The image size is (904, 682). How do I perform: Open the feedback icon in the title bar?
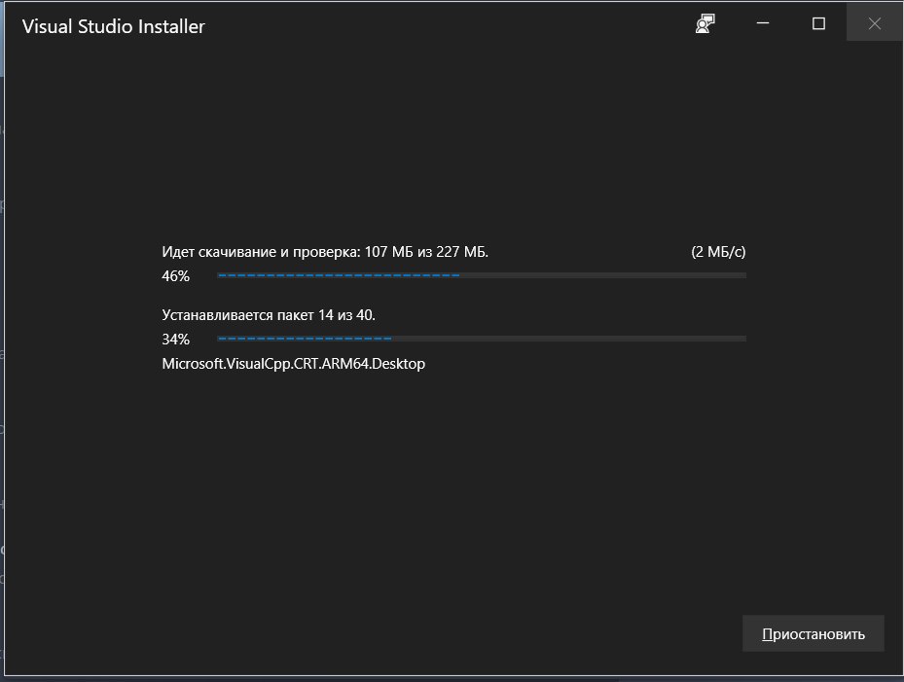point(705,23)
